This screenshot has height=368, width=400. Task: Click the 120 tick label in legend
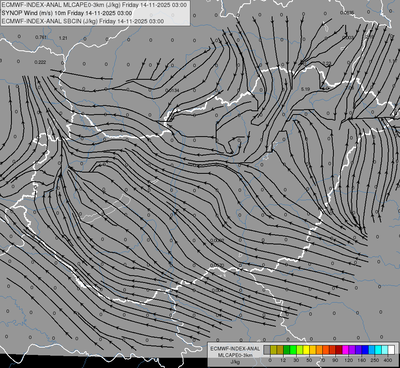(349, 360)
